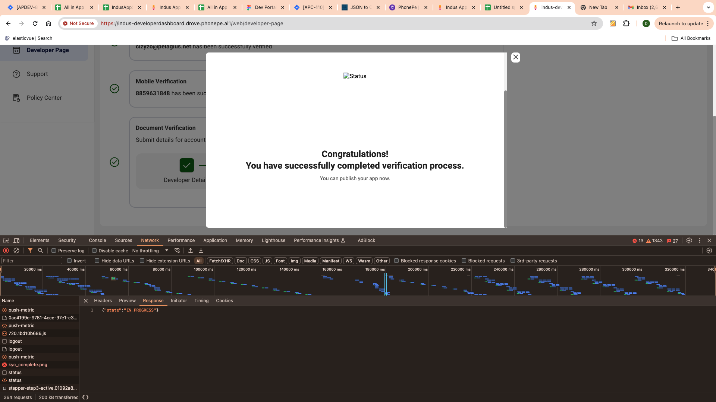Check 3rd-party requests checkbox

[513, 261]
